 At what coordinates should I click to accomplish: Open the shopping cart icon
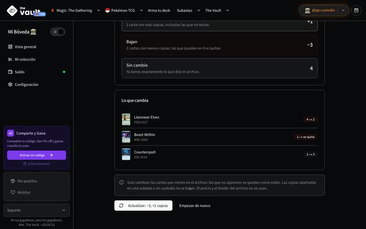pos(356,10)
